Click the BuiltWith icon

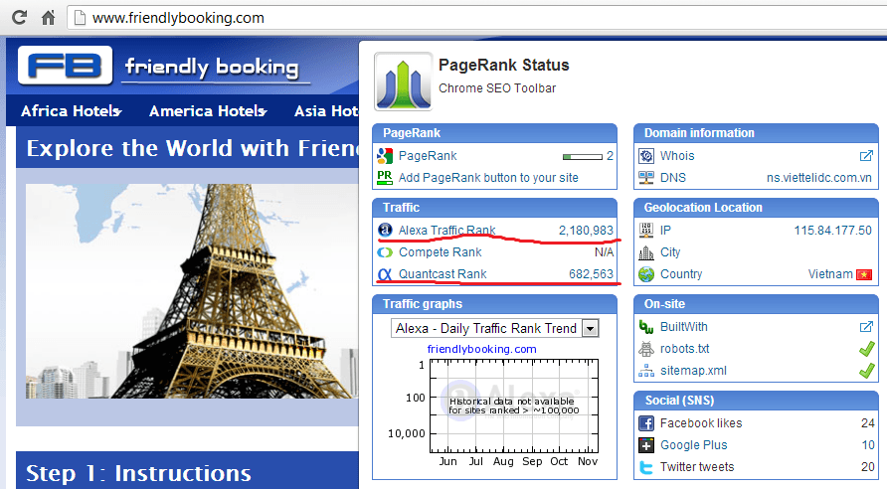[x=646, y=327]
